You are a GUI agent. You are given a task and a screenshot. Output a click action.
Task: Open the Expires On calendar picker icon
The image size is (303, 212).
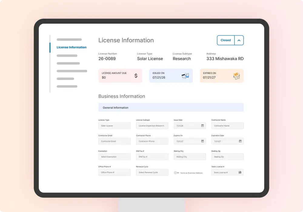coord(202,141)
